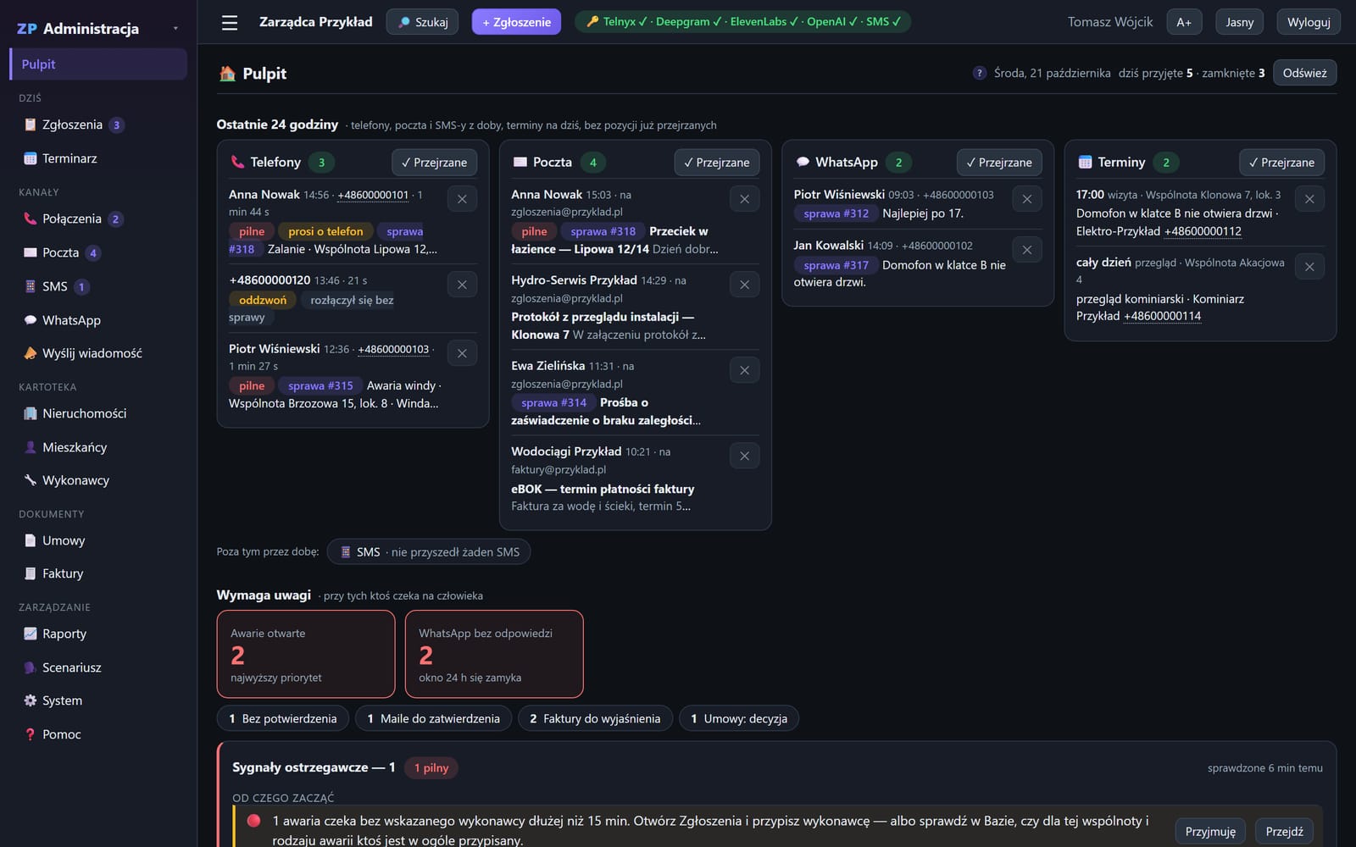This screenshot has height=847, width=1356.
Task: Expand the SMS nie przyszedł chip
Action: point(429,552)
